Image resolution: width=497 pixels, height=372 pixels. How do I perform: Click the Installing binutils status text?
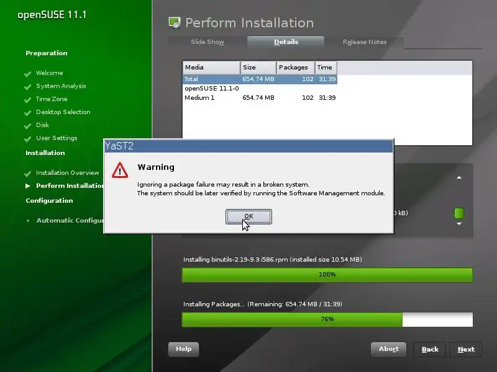(273, 260)
